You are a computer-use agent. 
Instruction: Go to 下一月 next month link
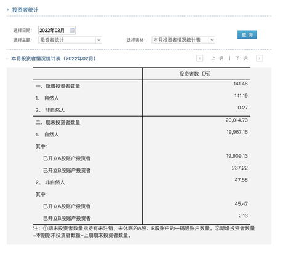[x=242, y=58]
